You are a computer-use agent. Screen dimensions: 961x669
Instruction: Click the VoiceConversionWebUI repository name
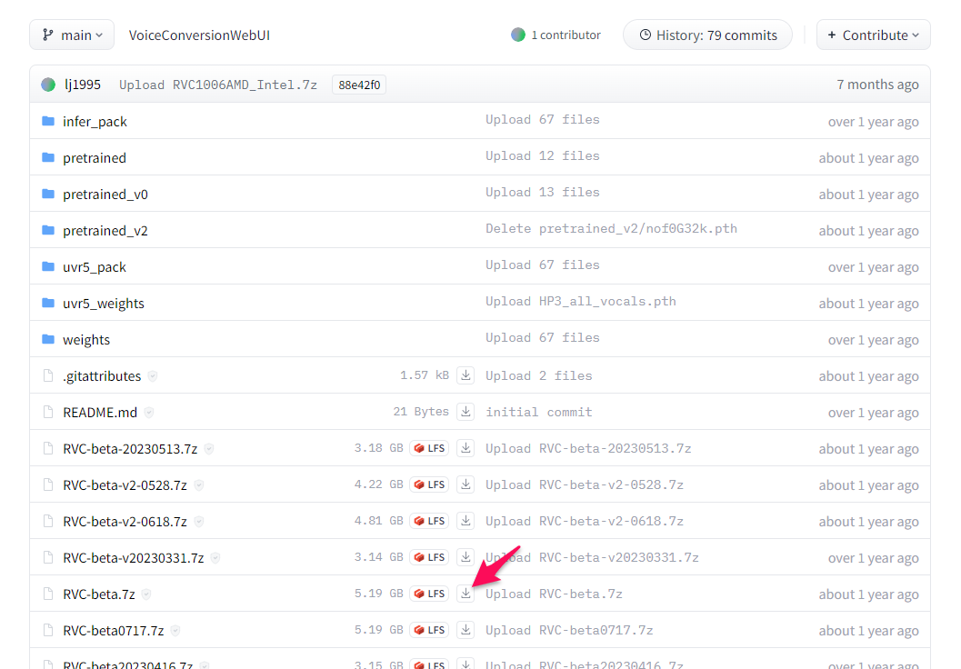199,35
